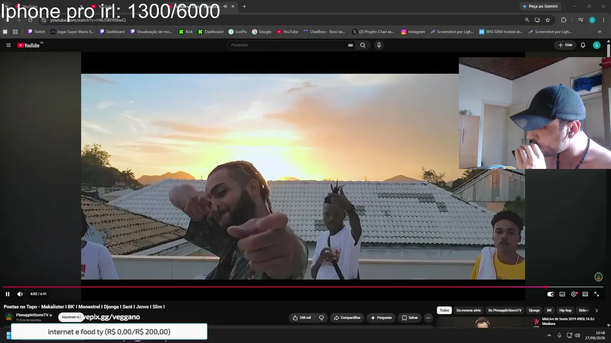Click the youtube.com address bar URL

click(88, 20)
